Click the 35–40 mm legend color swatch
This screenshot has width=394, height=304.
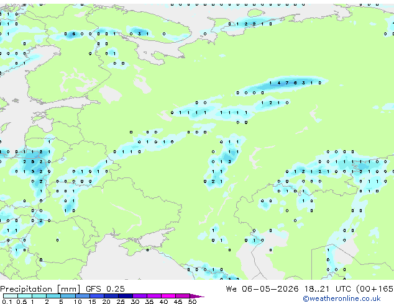(153, 296)
